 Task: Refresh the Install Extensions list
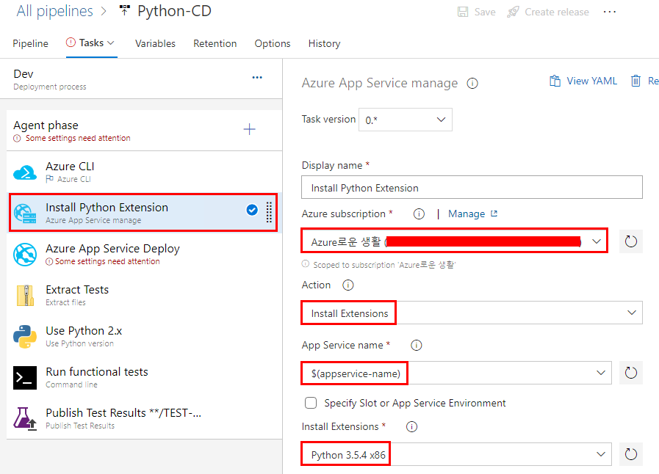631,454
